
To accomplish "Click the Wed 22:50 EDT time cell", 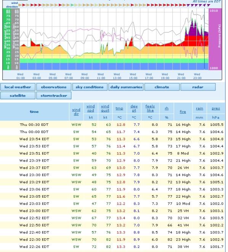I will [34, 225].
